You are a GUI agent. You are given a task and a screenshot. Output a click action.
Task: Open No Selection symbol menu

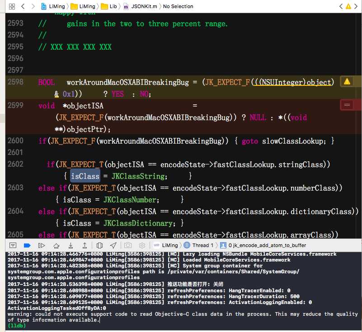click(x=178, y=6)
